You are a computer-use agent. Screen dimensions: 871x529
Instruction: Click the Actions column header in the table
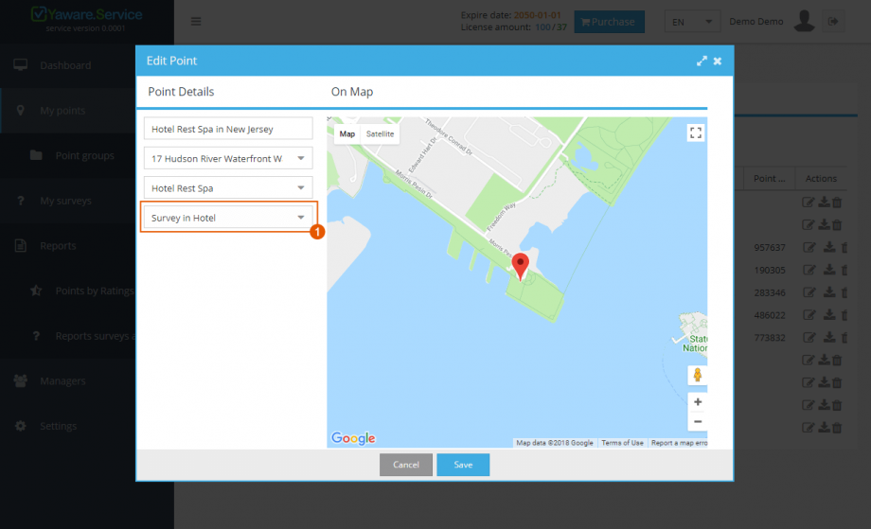click(x=821, y=179)
